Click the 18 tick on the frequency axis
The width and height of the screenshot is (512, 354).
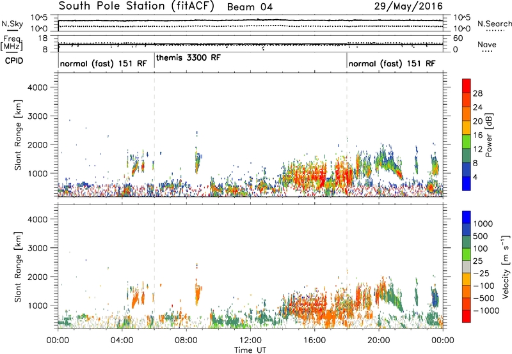click(43, 38)
